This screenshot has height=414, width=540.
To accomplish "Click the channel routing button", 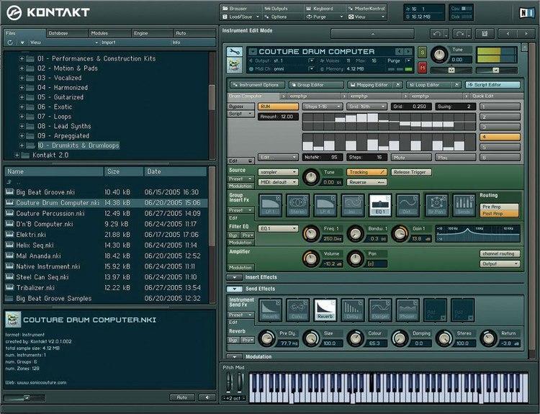I will coord(499,253).
